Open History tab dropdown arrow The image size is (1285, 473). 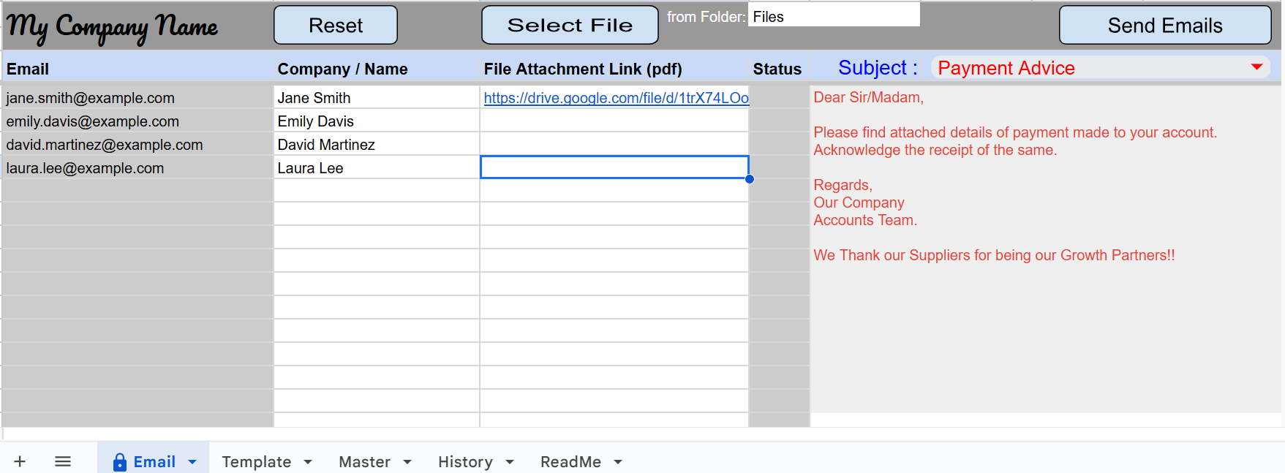coord(510,462)
